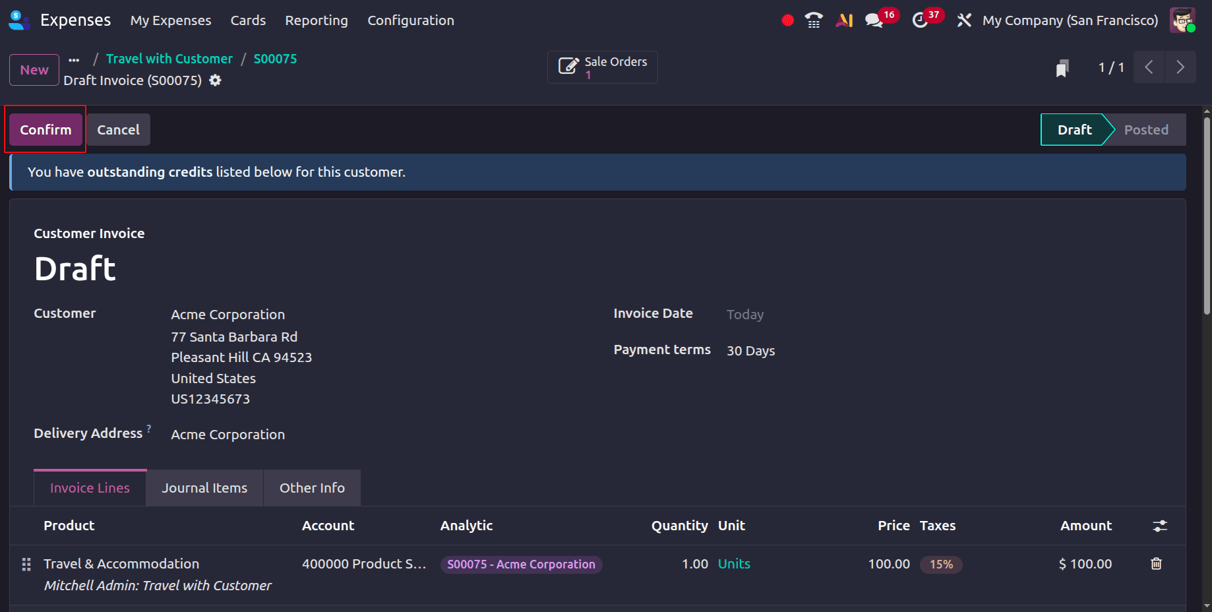Screen dimensions: 1212x612
Task: Click the New button
Action: [x=34, y=70]
